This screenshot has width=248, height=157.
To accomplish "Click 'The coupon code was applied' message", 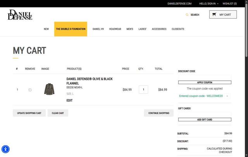I will tap(205, 89).
